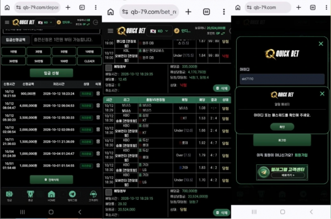This screenshot has height=219, width=331.
Task: Check 베팅첨부 box for the 700,000원 bet
Action: click(109, 192)
